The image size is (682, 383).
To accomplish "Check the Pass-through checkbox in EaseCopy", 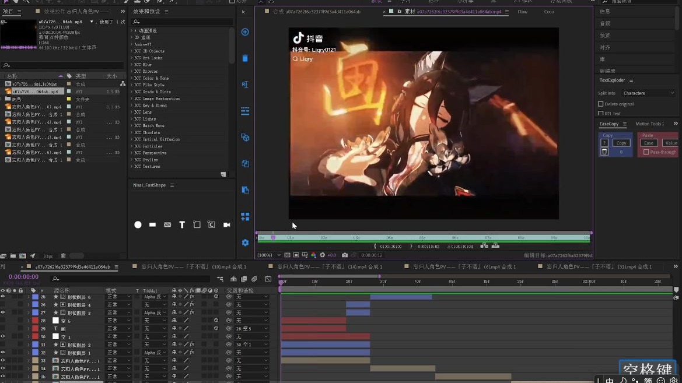I will pos(646,152).
